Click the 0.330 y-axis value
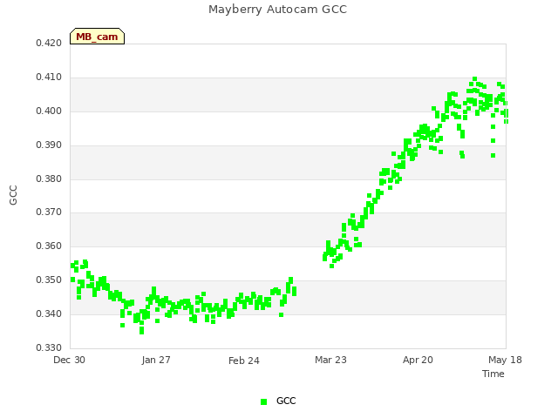Screen dimensions: 558x418 (x=49, y=347)
